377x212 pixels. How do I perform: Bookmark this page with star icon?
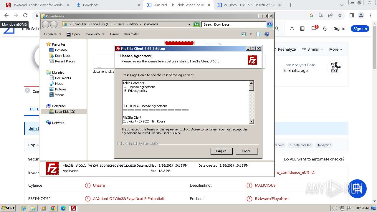(340, 15)
